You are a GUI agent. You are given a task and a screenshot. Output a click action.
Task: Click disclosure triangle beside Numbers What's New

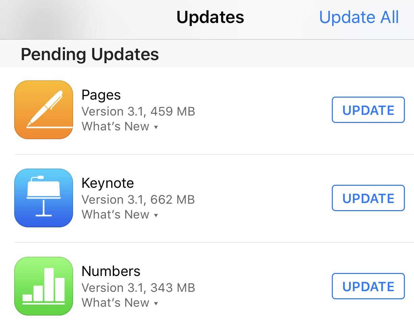[x=156, y=304]
